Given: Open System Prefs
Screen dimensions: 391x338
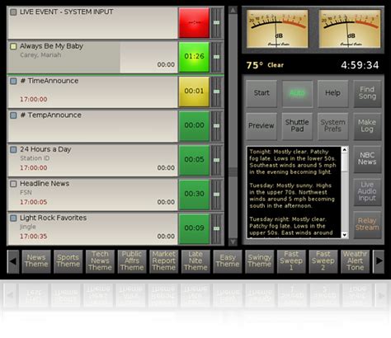Looking at the screenshot, I should (332, 126).
